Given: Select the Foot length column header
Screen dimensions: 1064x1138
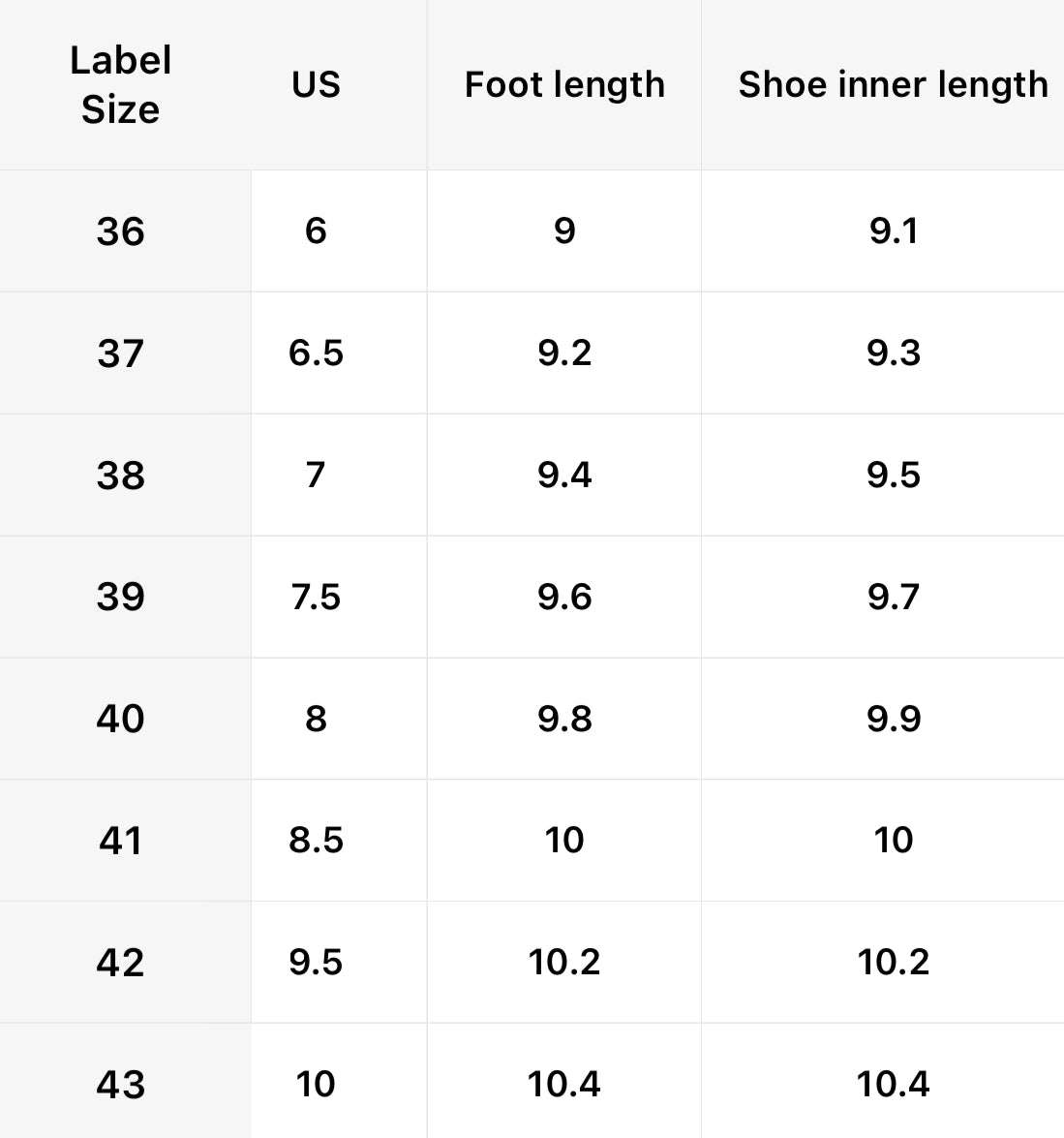Looking at the screenshot, I should pyautogui.click(x=564, y=85).
